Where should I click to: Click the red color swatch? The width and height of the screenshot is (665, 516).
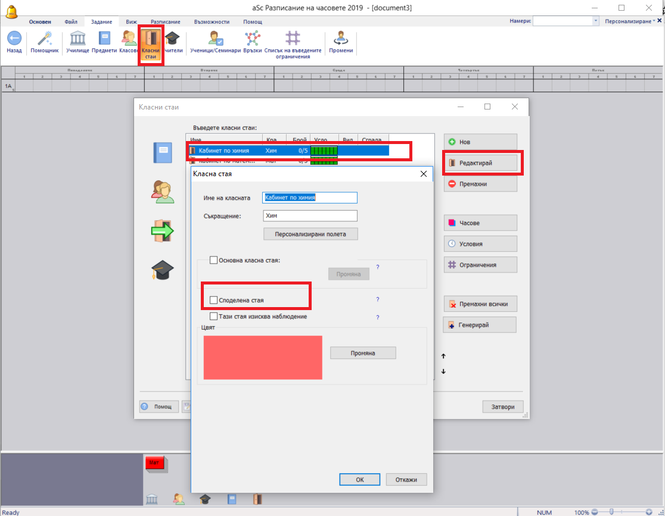[x=263, y=357]
